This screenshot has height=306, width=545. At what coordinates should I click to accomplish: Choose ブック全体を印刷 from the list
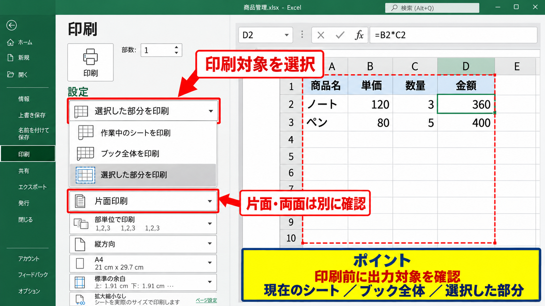click(143, 153)
